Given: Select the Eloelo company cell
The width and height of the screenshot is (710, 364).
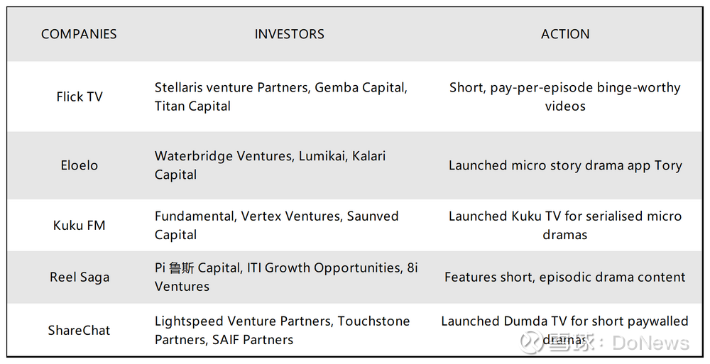Looking at the screenshot, I should 80,165.
